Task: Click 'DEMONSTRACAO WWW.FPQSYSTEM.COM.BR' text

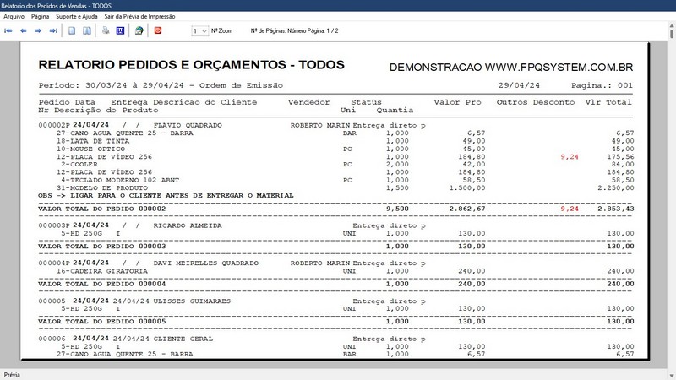Action: (511, 68)
